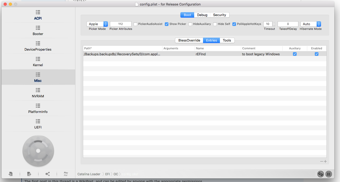Click the Enabled column header

(317, 48)
